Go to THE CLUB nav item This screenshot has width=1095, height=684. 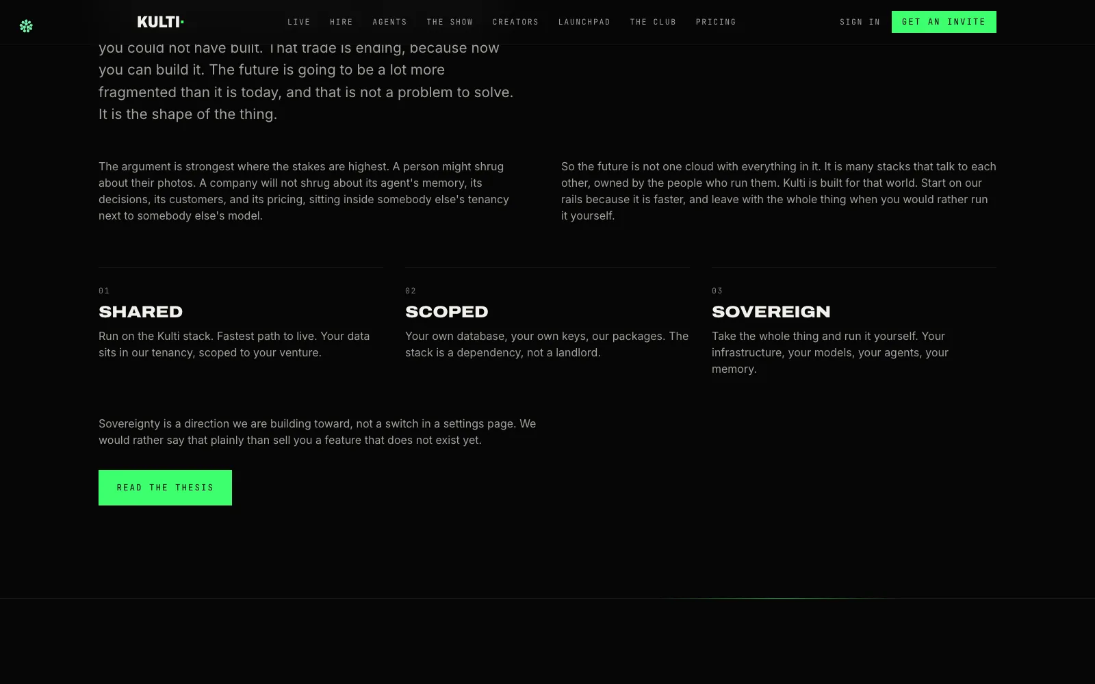pyautogui.click(x=653, y=22)
